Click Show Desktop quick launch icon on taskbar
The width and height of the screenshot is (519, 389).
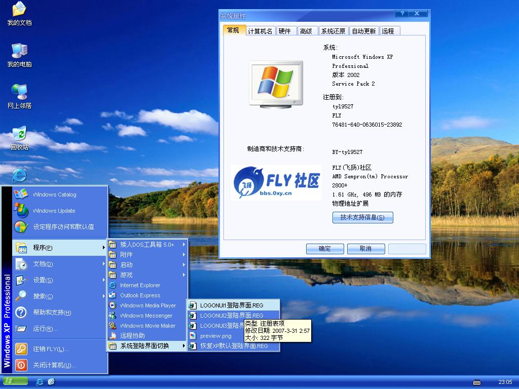coord(51,382)
